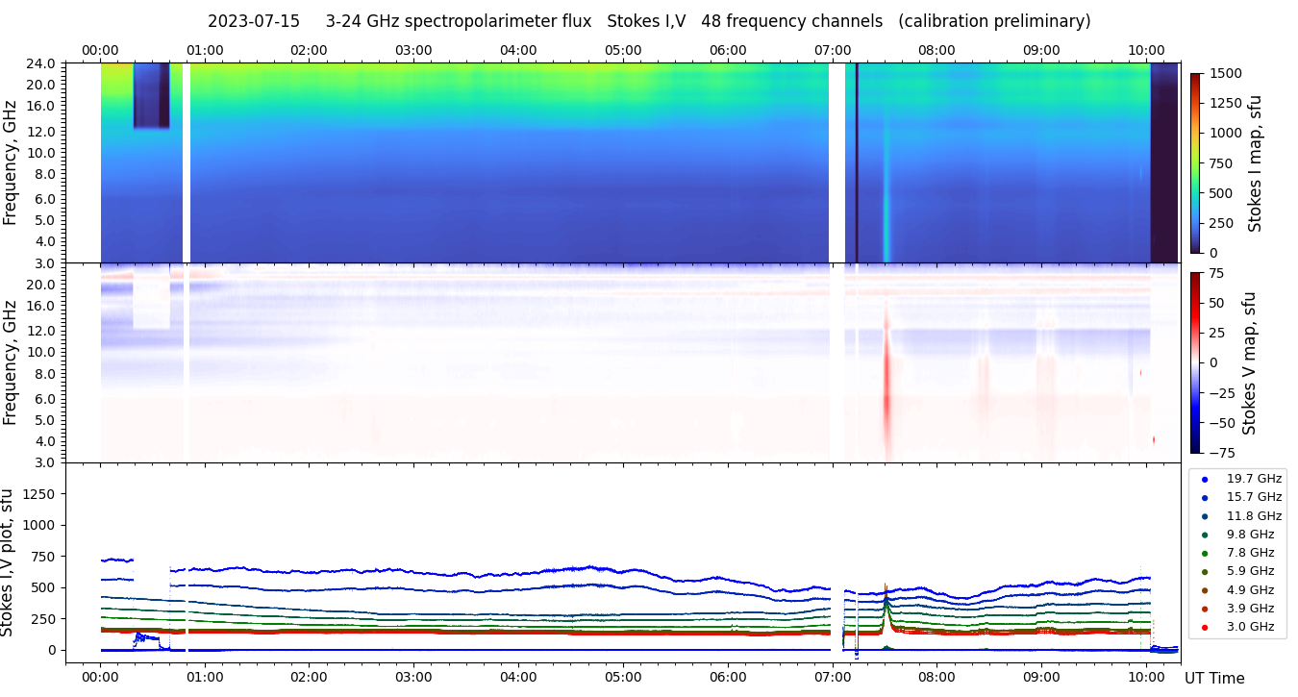This screenshot has height=697, width=1298.
Task: Click the 1500 tick on Stokes I colorbar
Action: click(x=1227, y=73)
